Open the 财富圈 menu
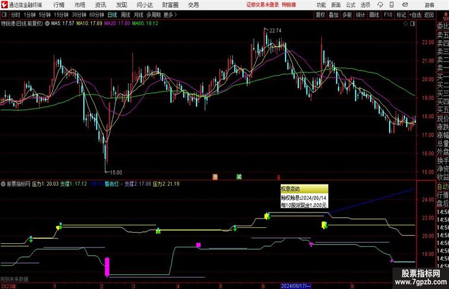The image size is (449, 289). [x=170, y=5]
